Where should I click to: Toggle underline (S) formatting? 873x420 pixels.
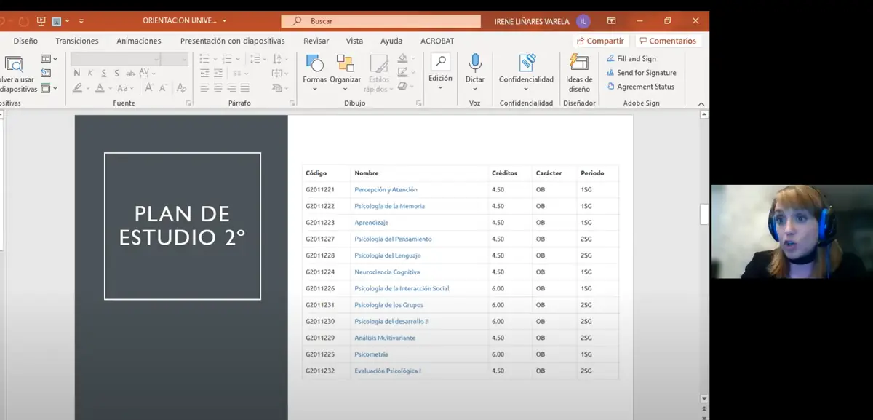pos(104,73)
